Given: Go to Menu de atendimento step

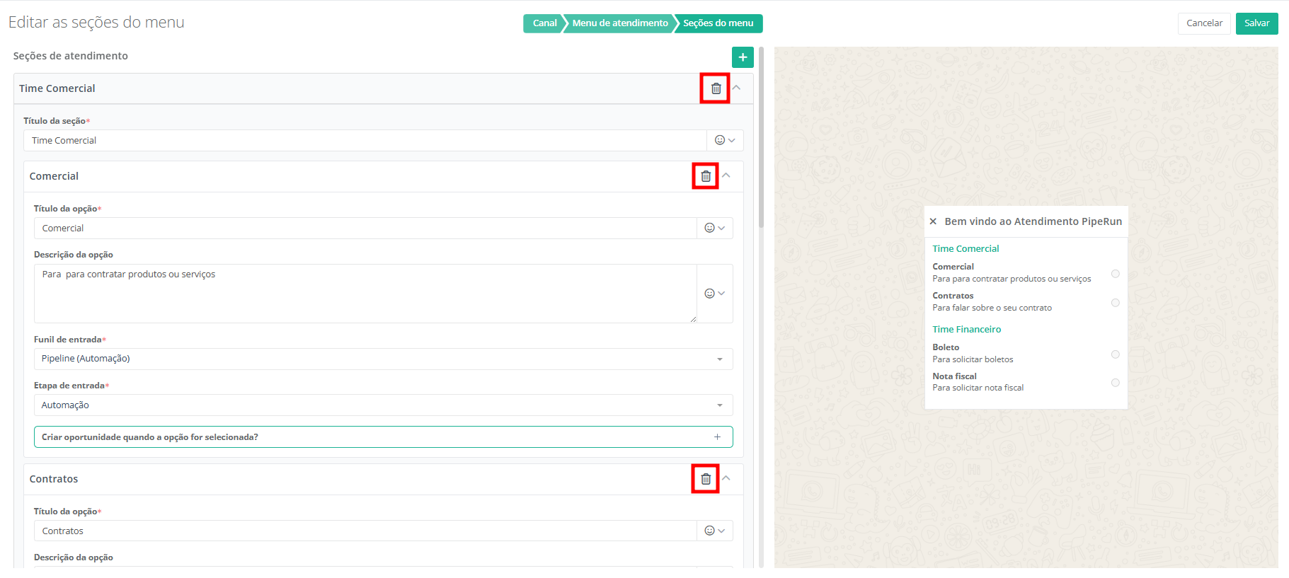Looking at the screenshot, I should coord(619,23).
